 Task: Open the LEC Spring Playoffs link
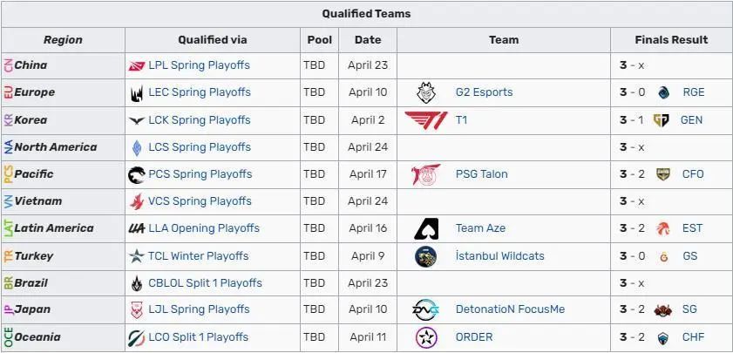200,92
